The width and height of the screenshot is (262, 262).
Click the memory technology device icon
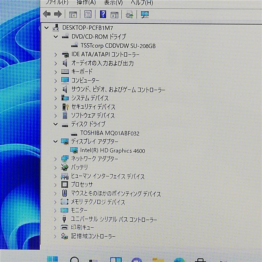tap(64, 202)
